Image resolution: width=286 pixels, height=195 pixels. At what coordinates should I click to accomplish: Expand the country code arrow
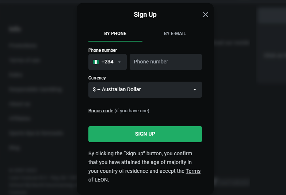(119, 62)
